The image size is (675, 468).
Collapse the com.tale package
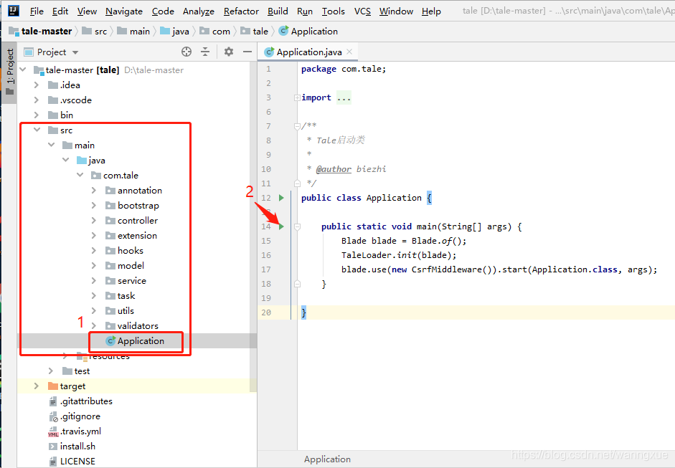pyautogui.click(x=80, y=175)
